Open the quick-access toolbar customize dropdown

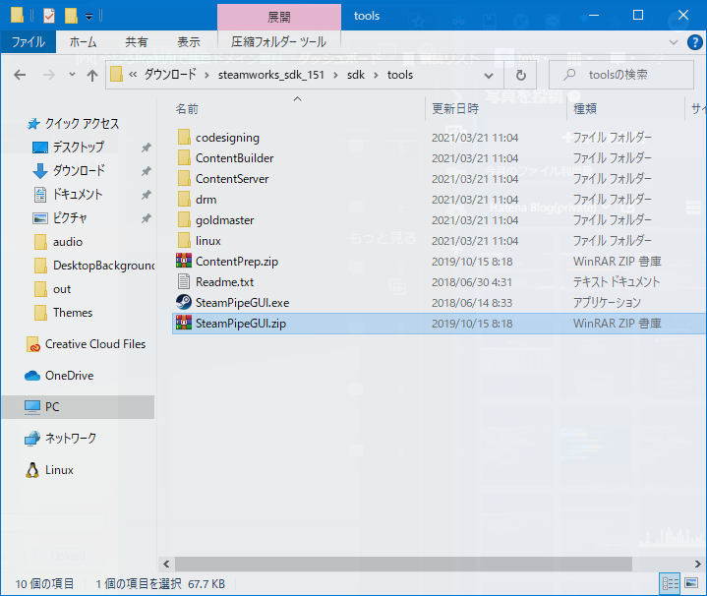[88, 17]
